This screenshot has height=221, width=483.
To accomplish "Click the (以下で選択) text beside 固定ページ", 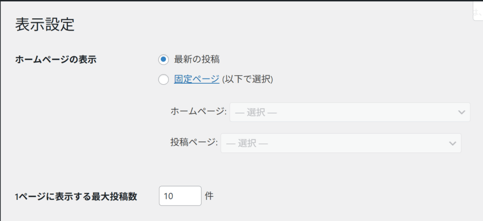I will pos(248,79).
